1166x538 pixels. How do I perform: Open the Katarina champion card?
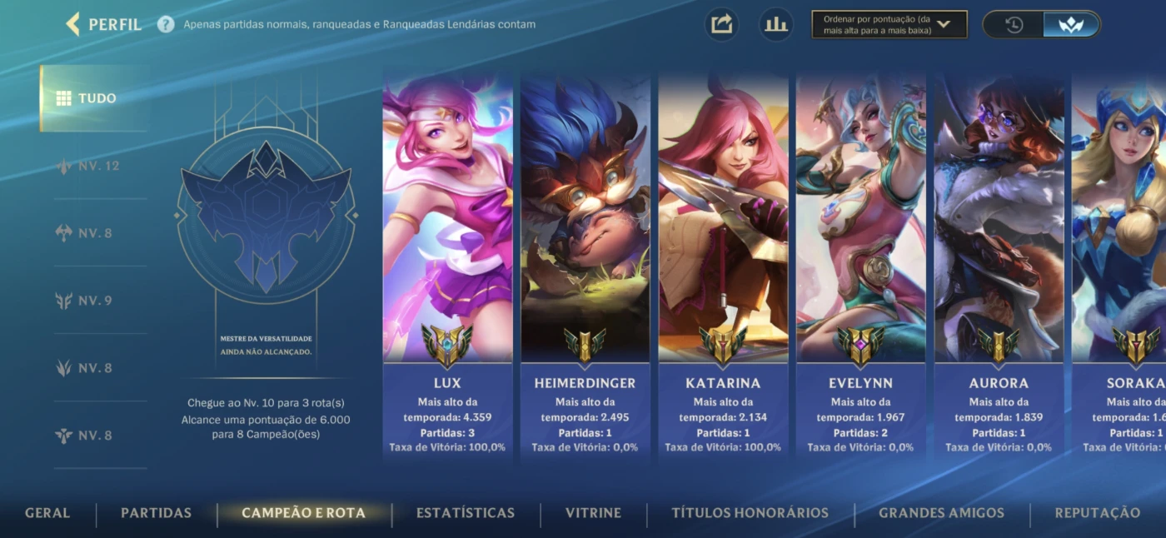click(723, 267)
